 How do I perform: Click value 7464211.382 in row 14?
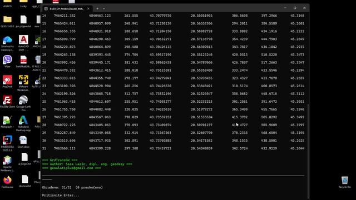point(65,16)
